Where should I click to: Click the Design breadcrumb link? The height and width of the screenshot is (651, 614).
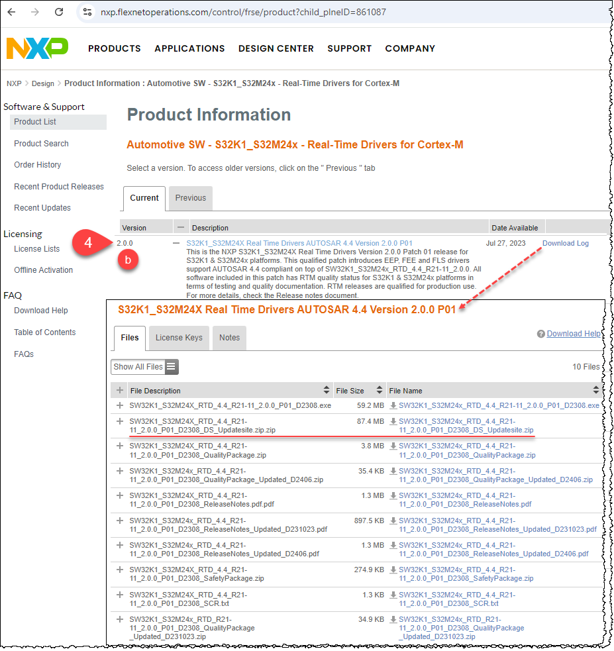(x=43, y=83)
